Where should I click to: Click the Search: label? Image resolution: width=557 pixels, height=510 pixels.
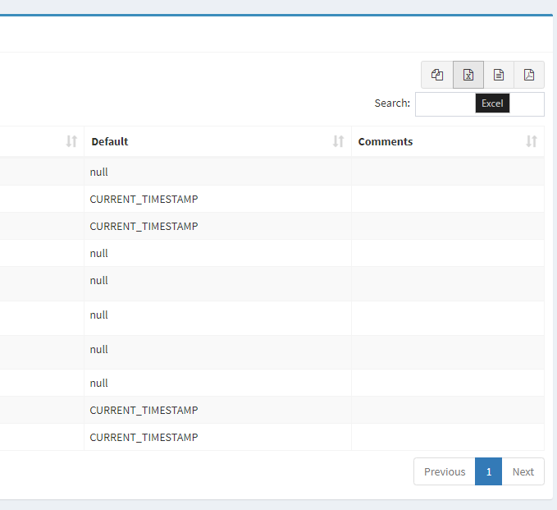click(x=392, y=103)
